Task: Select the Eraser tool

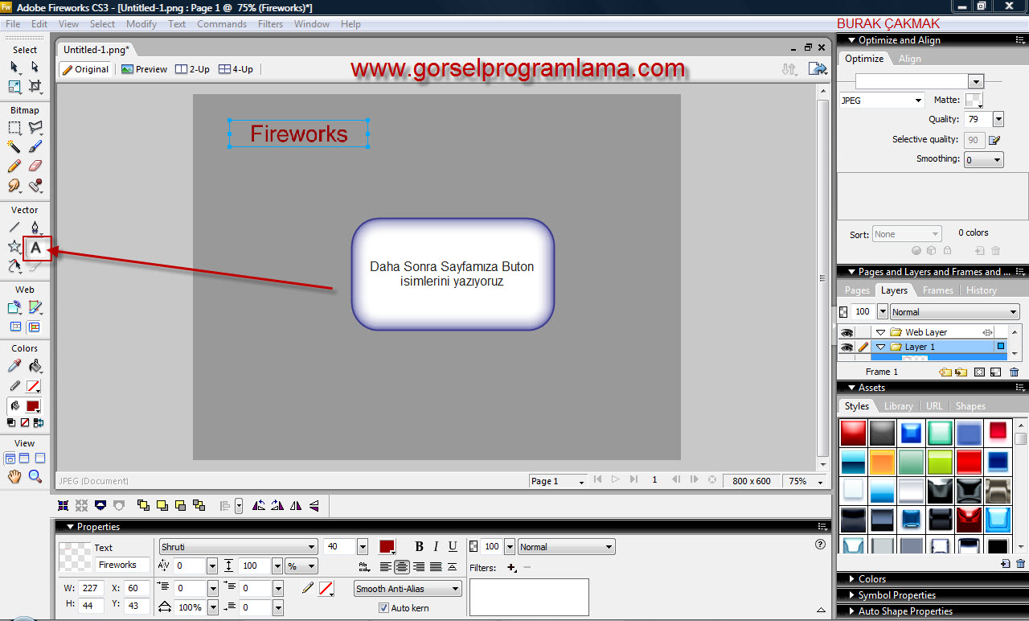Action: [35, 167]
